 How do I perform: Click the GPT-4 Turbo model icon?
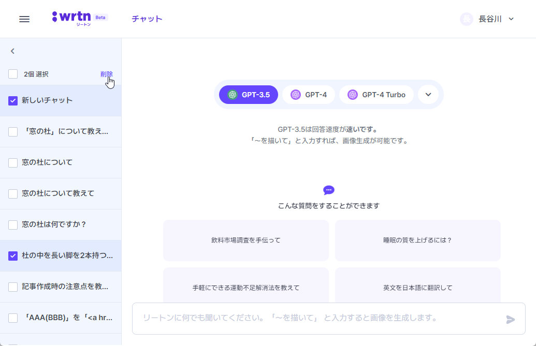pyautogui.click(x=353, y=95)
